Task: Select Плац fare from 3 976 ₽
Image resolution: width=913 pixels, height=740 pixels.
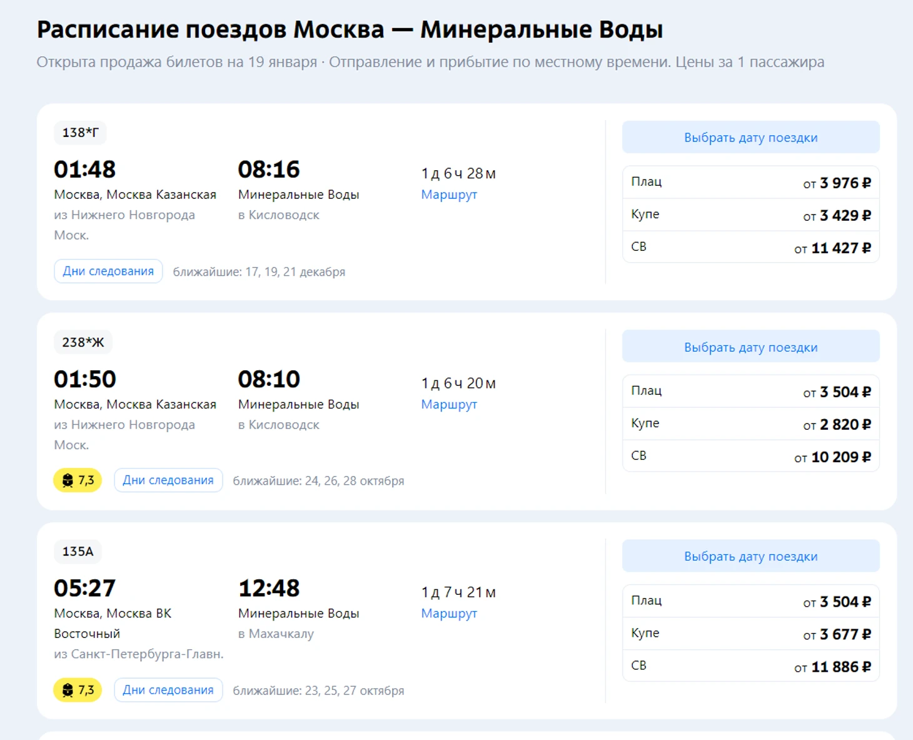Action: tap(750, 183)
